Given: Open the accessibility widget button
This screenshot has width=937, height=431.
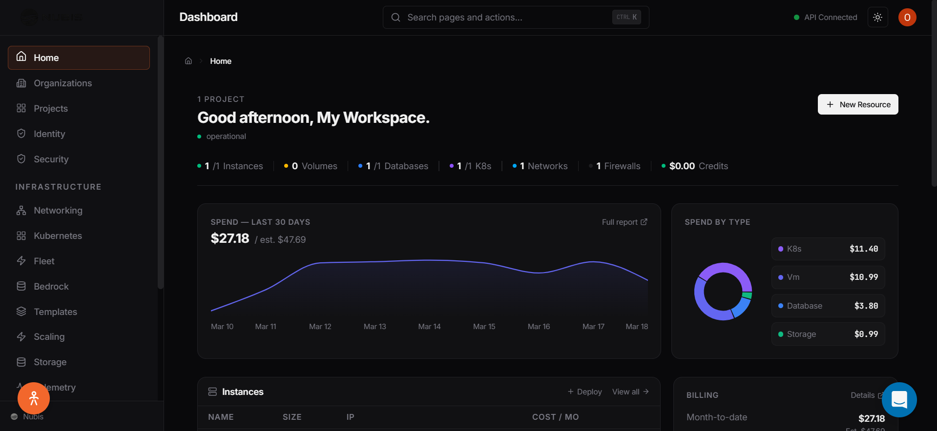Looking at the screenshot, I should (x=34, y=398).
